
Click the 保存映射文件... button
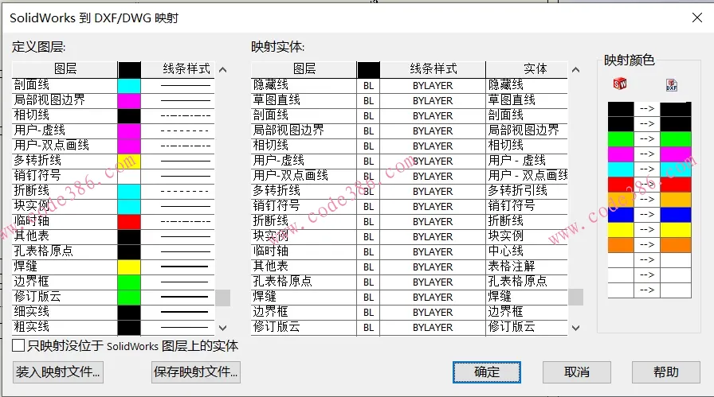tap(196, 372)
